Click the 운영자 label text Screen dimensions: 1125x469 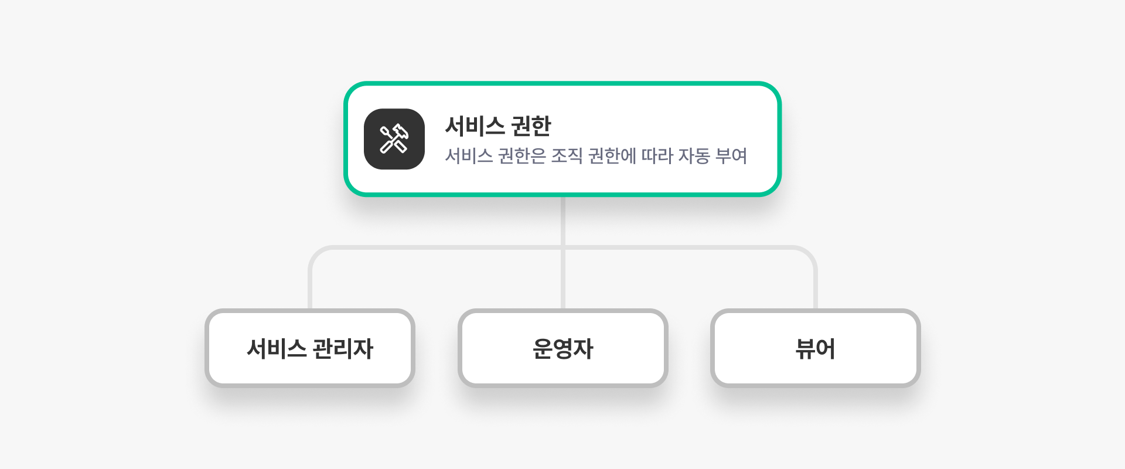click(x=562, y=349)
